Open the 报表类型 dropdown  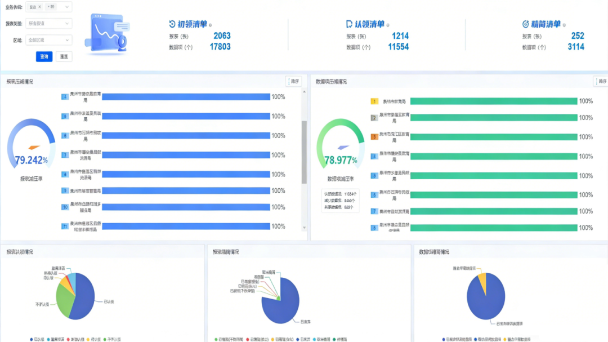[x=48, y=24]
